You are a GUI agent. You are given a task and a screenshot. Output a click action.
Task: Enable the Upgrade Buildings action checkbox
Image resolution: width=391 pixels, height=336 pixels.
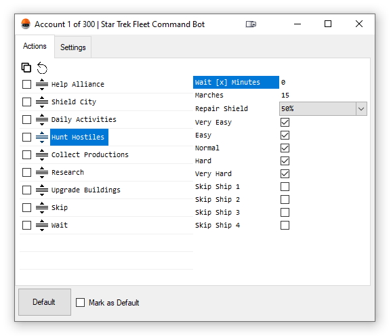(26, 190)
